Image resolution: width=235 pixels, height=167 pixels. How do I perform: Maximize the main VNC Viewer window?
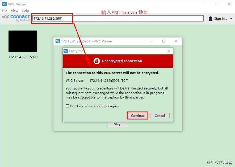point(217,4)
